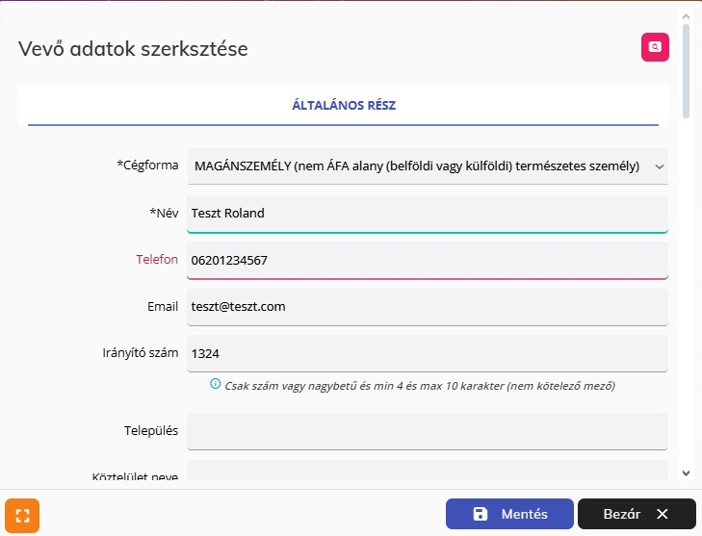This screenshot has width=702, height=536.
Task: Click the Irányító szám field with 1324
Action: tap(427, 353)
